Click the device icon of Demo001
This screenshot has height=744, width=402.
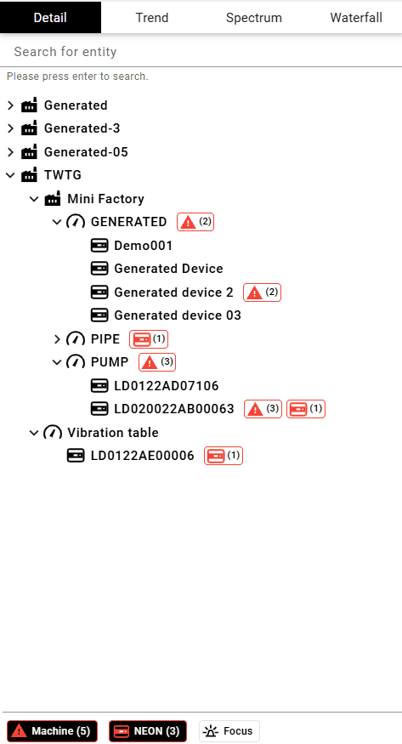point(99,246)
